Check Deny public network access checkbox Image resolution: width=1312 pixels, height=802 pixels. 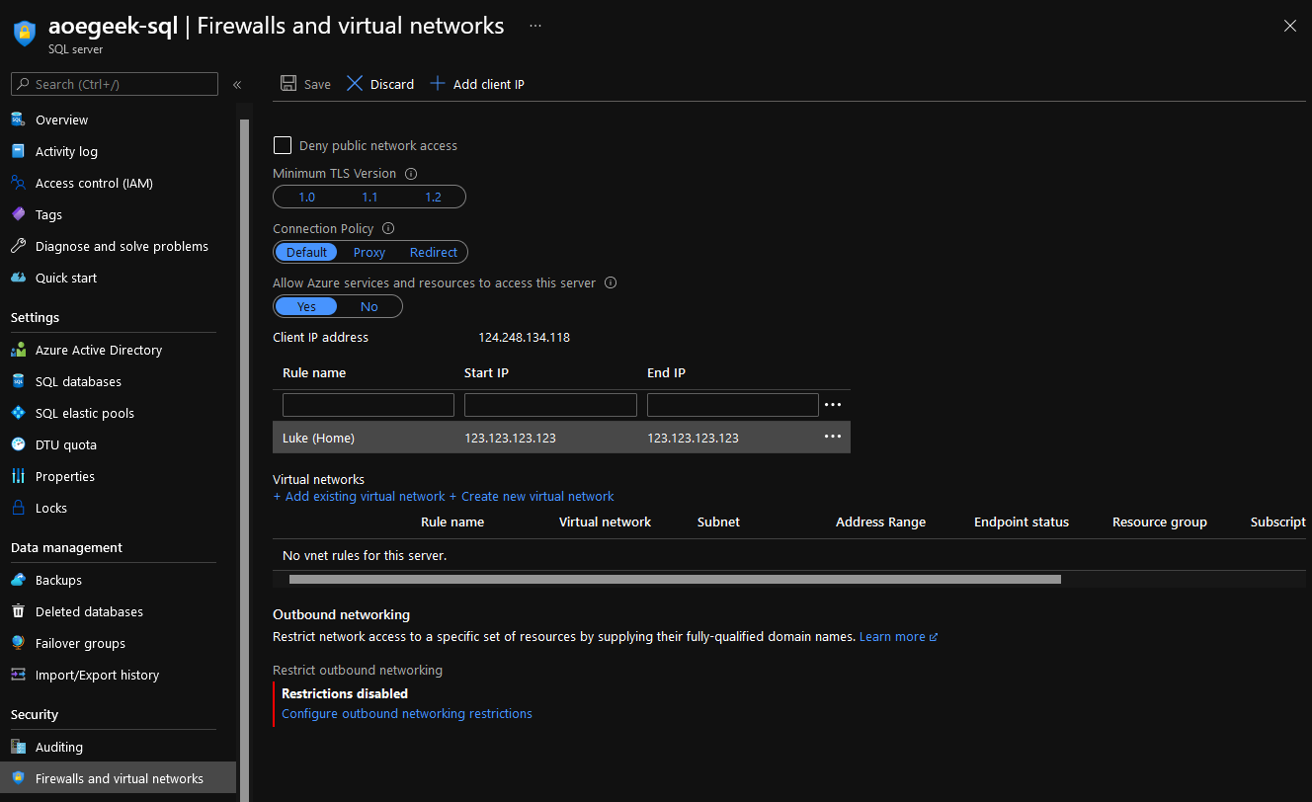pyautogui.click(x=283, y=145)
